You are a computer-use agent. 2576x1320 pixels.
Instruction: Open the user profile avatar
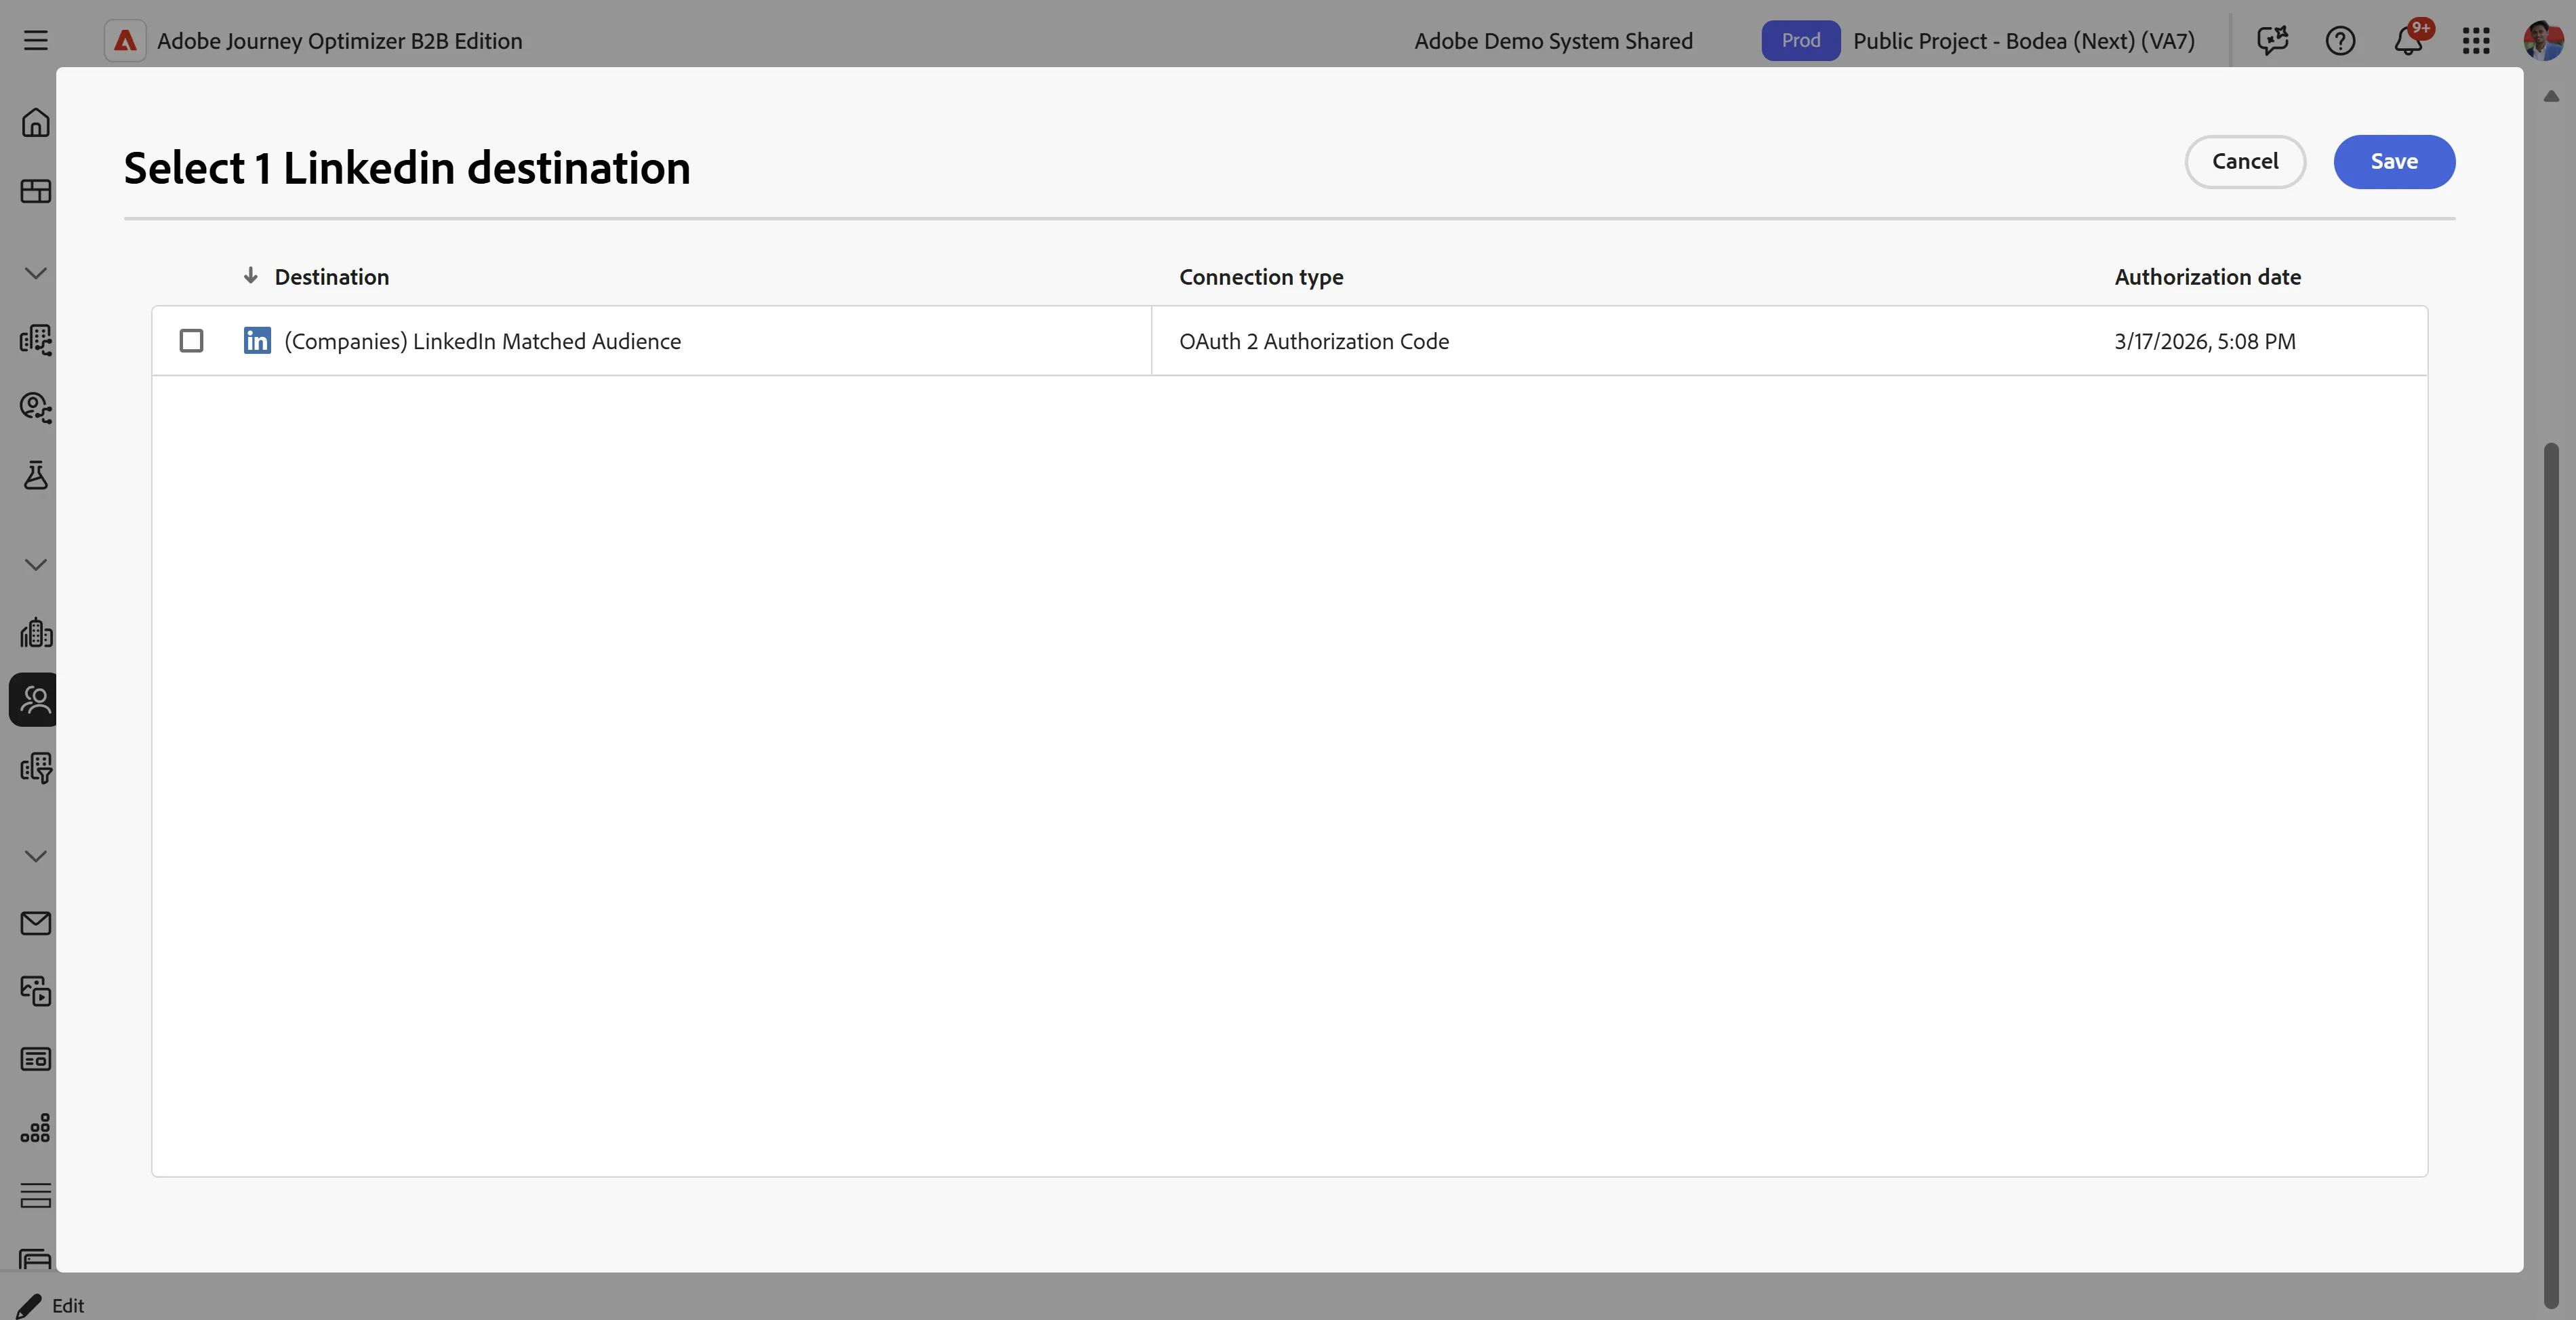point(2543,41)
